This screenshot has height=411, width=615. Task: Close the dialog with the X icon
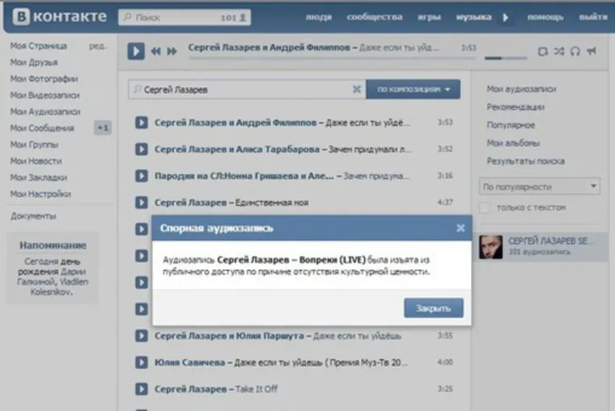point(460,228)
